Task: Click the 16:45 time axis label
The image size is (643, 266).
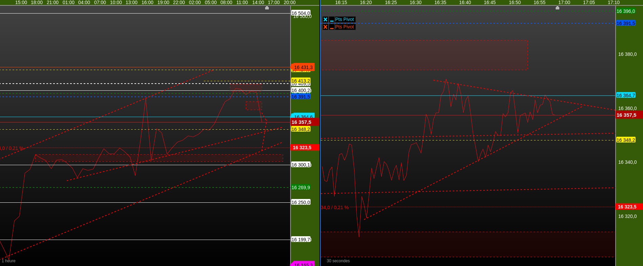Action: tap(490, 2)
